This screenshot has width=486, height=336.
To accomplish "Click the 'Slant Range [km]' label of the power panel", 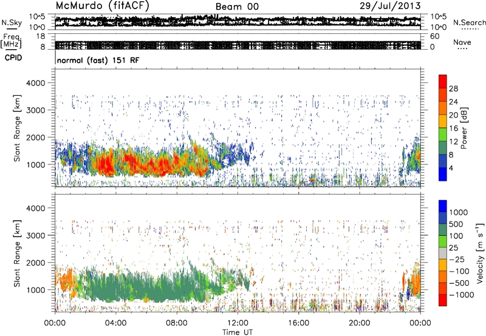I will (x=17, y=128).
